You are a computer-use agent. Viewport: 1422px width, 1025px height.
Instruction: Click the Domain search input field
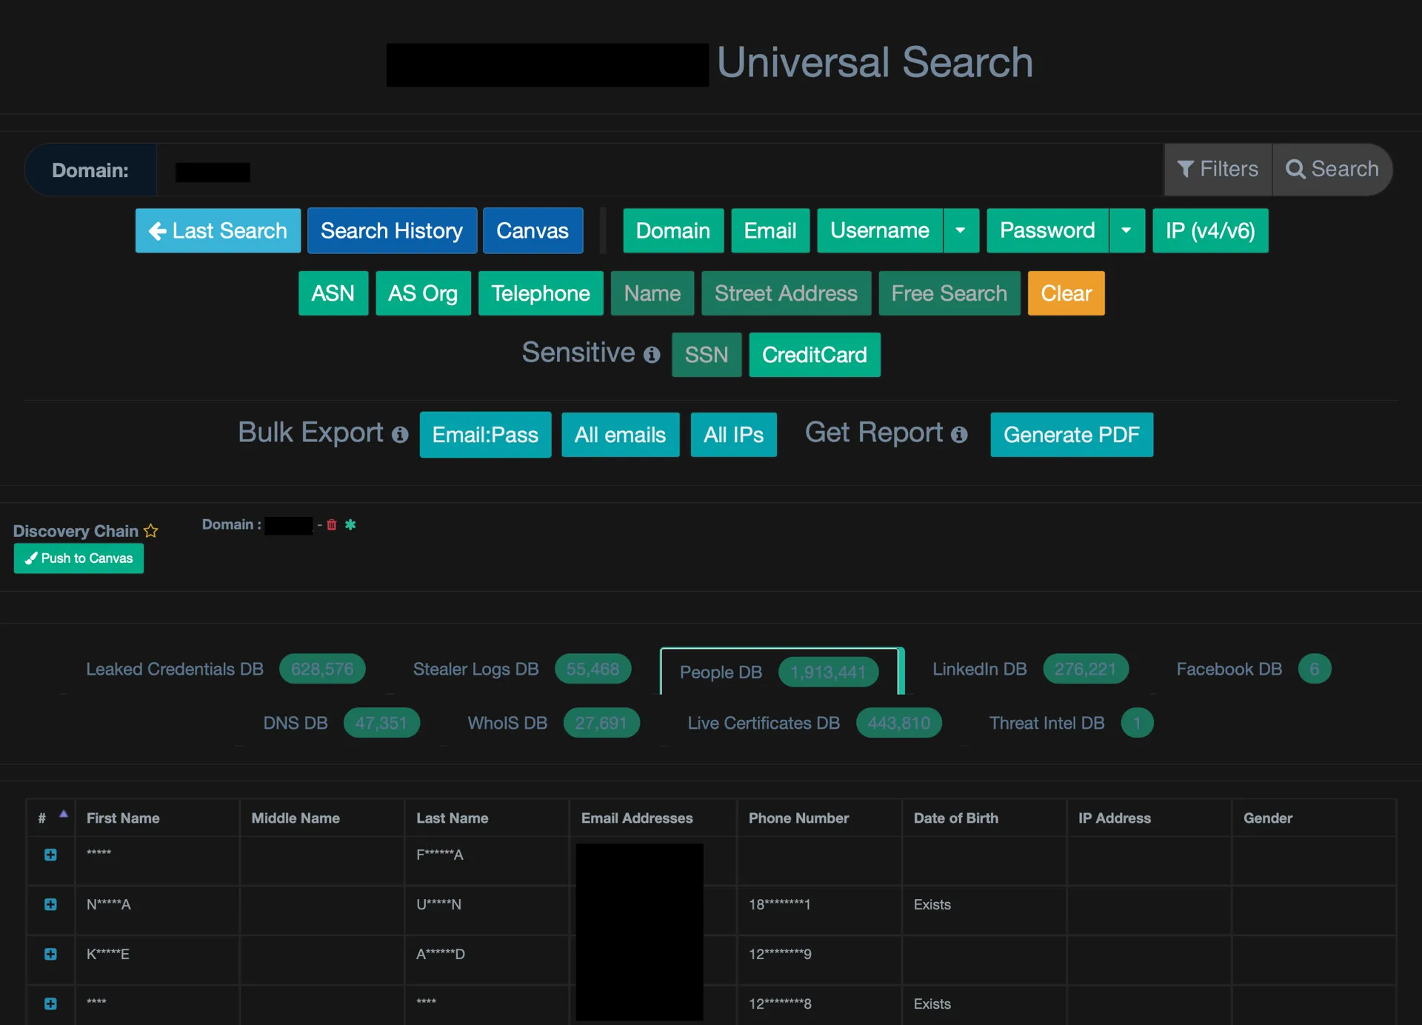(659, 170)
